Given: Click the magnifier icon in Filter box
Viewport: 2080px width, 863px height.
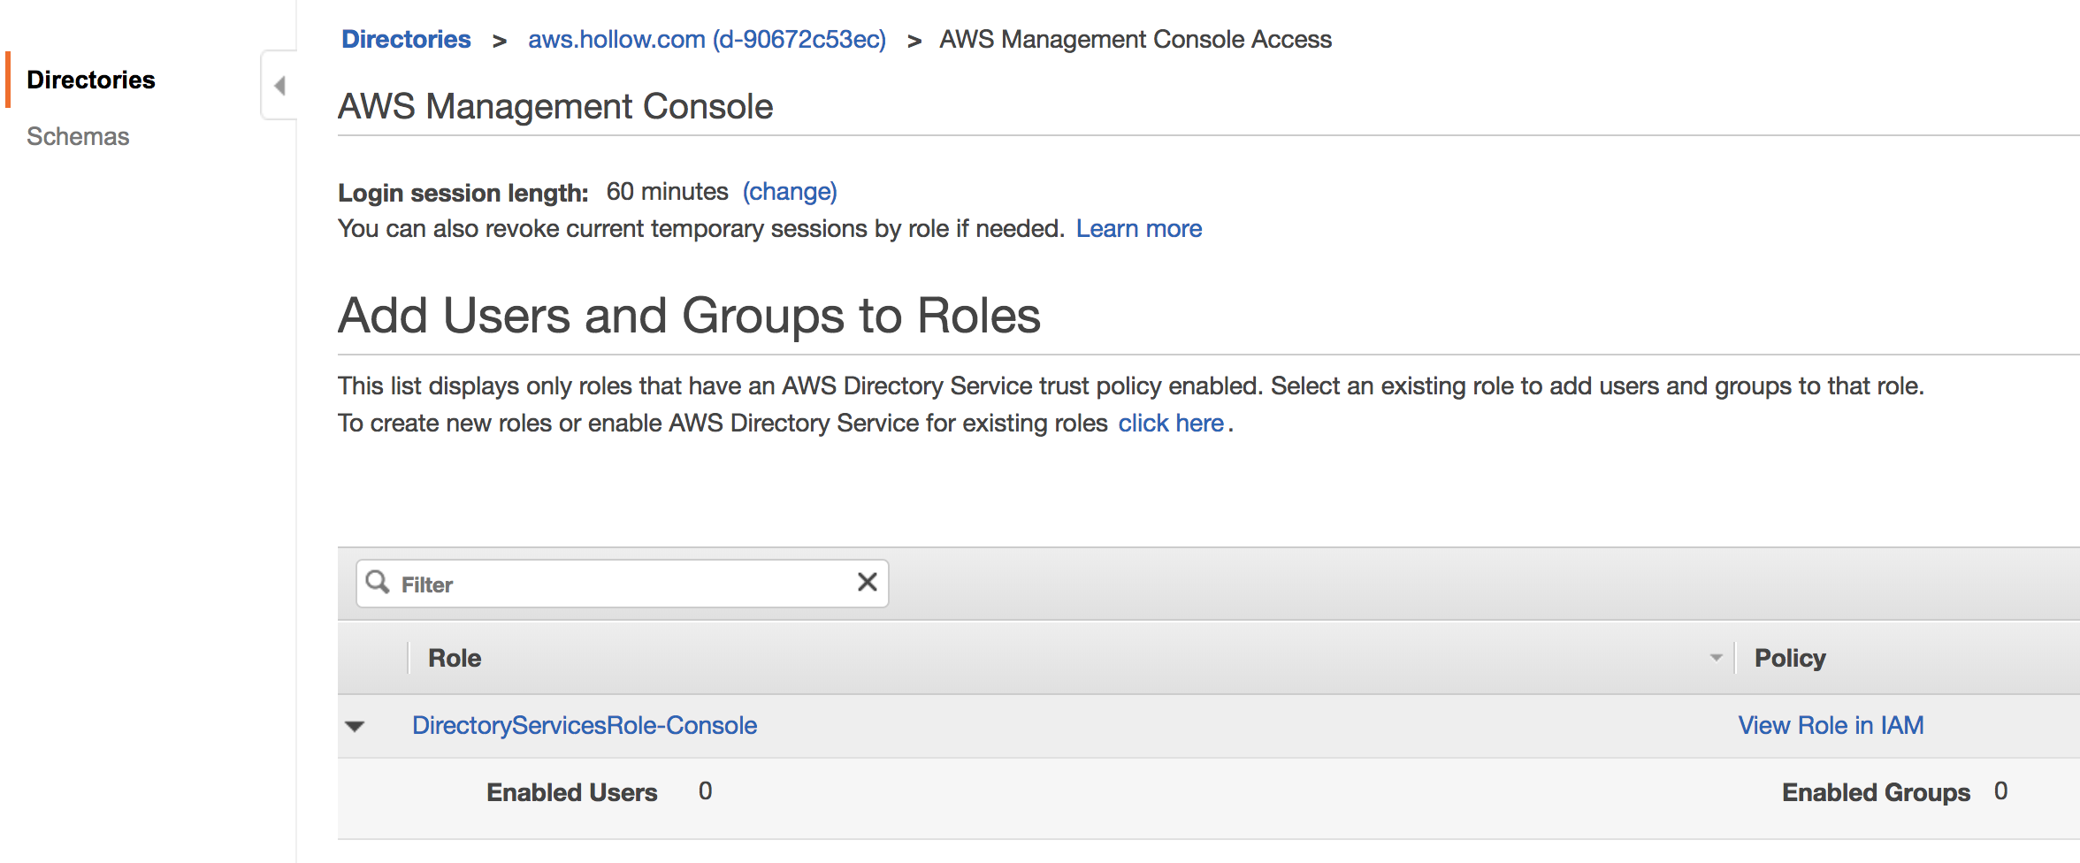Looking at the screenshot, I should 378,582.
